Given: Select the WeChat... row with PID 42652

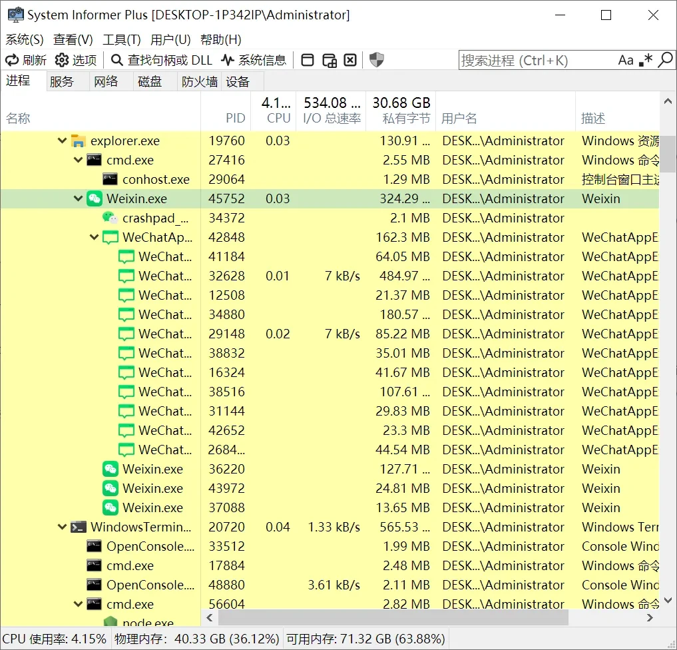Looking at the screenshot, I should (330, 430).
